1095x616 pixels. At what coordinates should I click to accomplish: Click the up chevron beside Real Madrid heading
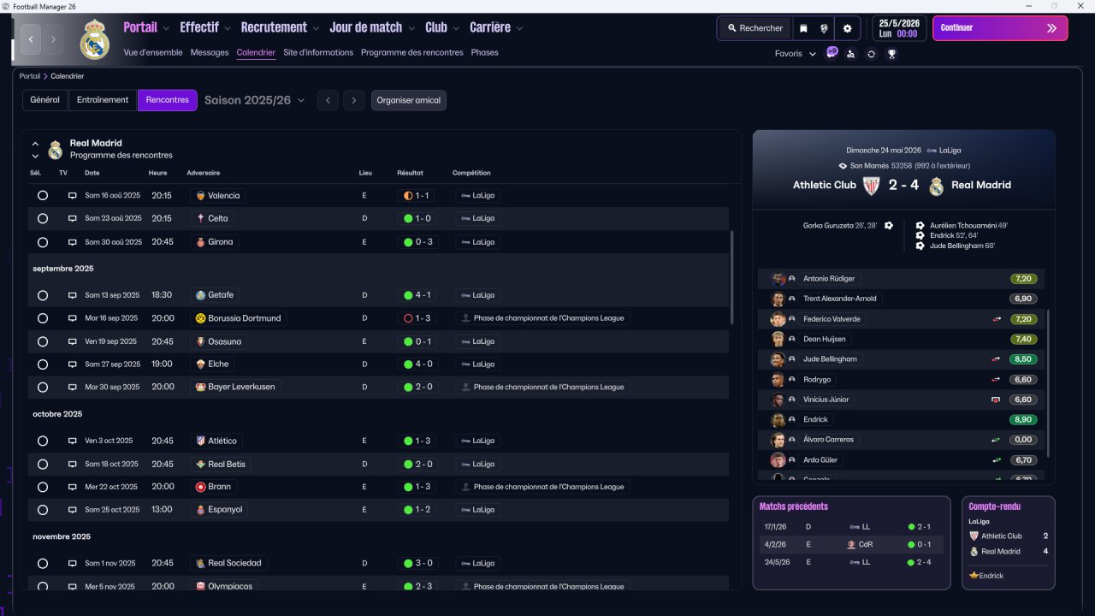pyautogui.click(x=36, y=144)
